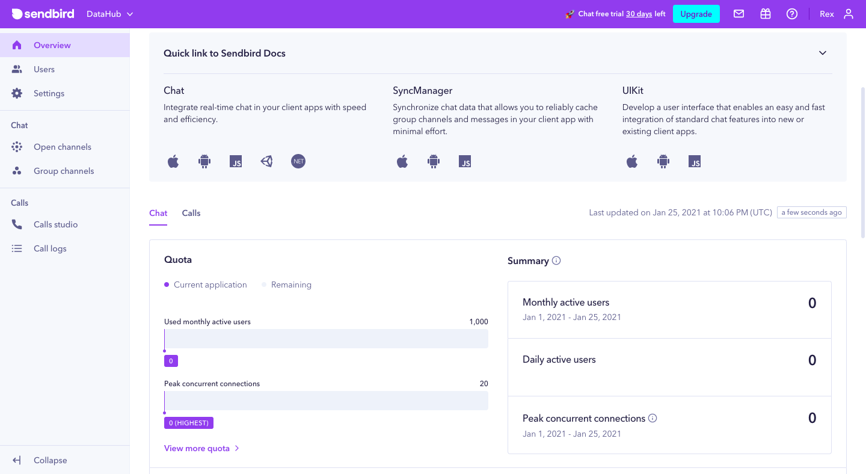Open the SyncManager Android docs icon
866x474 pixels.
point(434,161)
